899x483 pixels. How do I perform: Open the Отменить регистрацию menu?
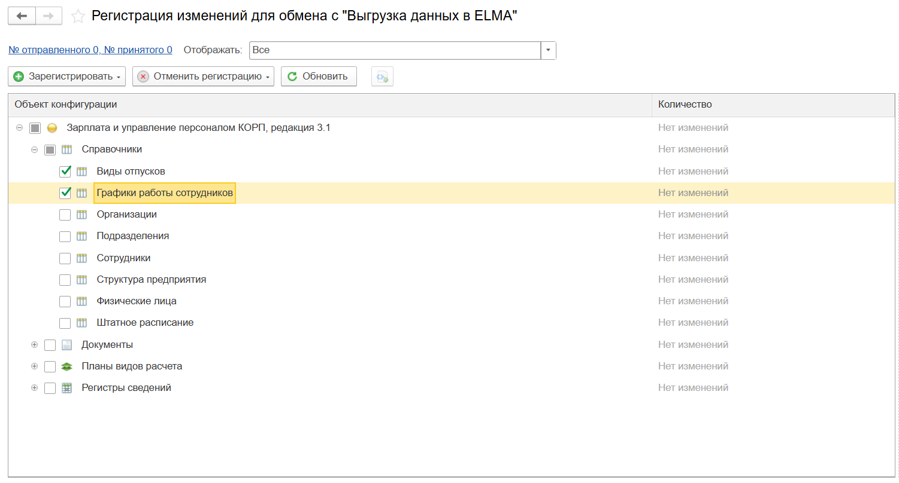[203, 77]
